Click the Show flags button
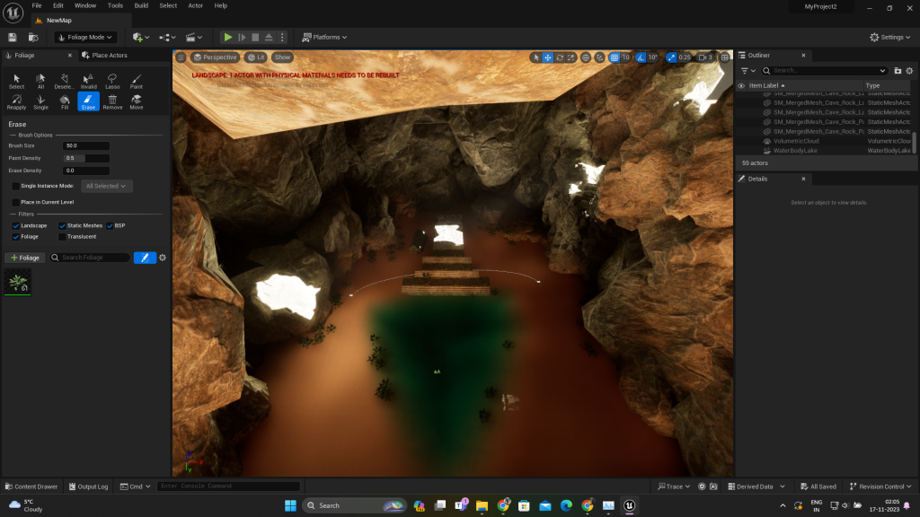This screenshot has height=517, width=920. click(x=282, y=57)
